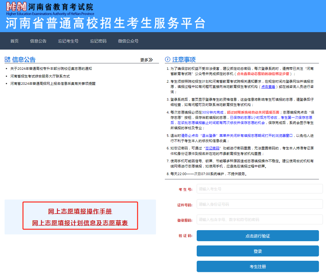Open the 2024年普通高招网上报名信息采集 reminder

coord(53,83)
